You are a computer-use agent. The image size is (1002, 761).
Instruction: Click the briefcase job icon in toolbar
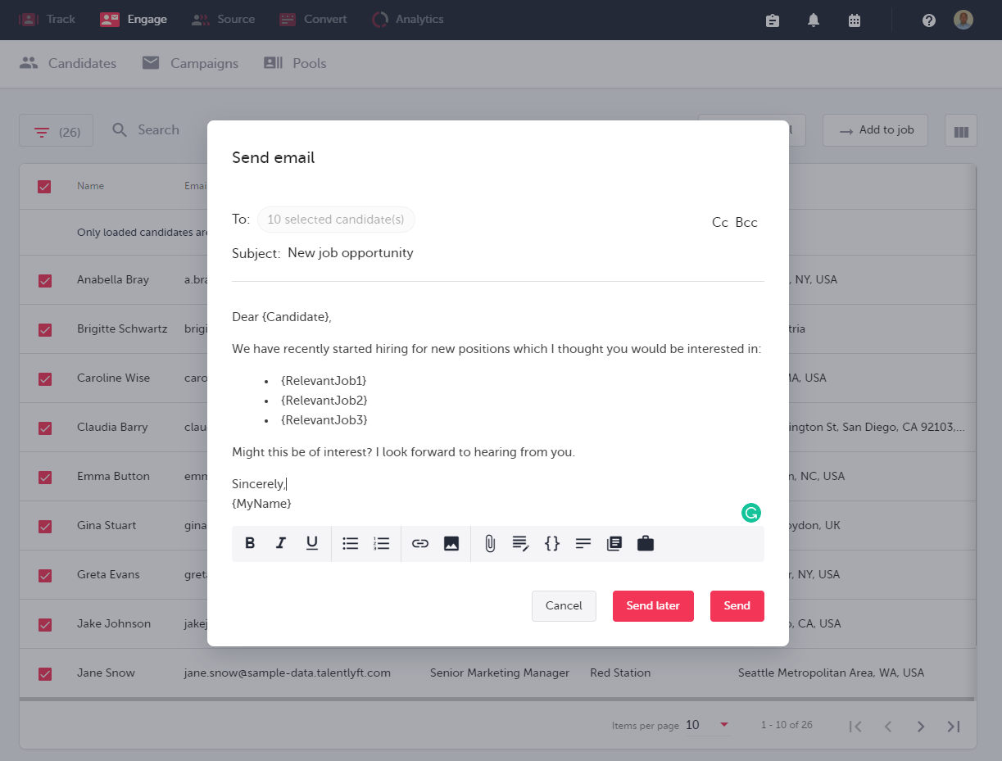click(x=646, y=543)
